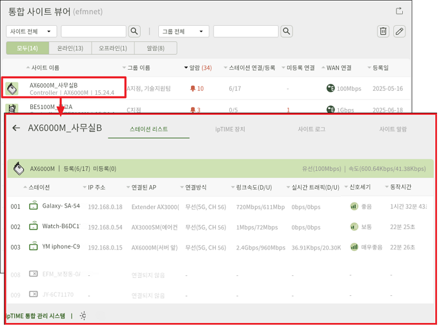Open the 사이트 전체 dropdown
The width and height of the screenshot is (439, 334).
32,32
